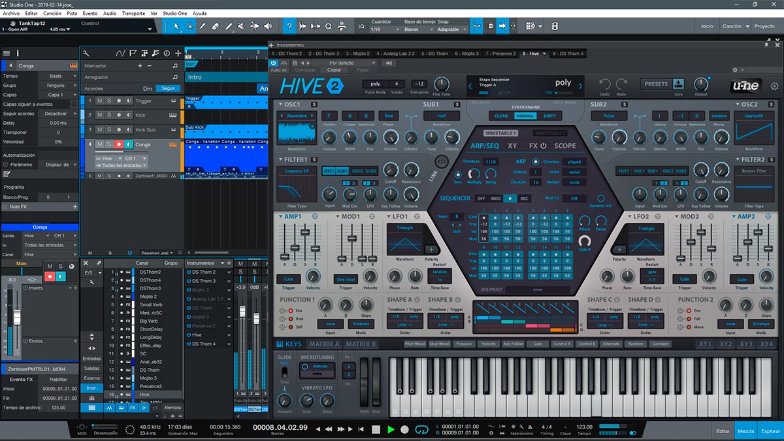The image size is (784, 441).
Task: Open the Studio One menu
Action: click(x=176, y=13)
